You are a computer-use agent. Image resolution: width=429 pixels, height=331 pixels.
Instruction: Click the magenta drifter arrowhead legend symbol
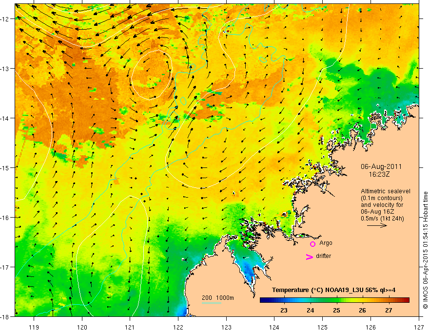click(x=310, y=257)
